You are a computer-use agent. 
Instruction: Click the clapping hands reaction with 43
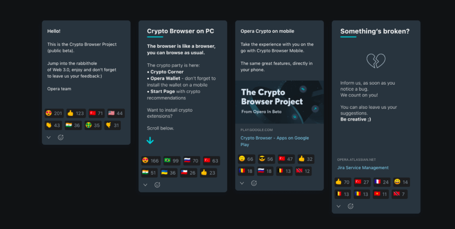coord(53,125)
